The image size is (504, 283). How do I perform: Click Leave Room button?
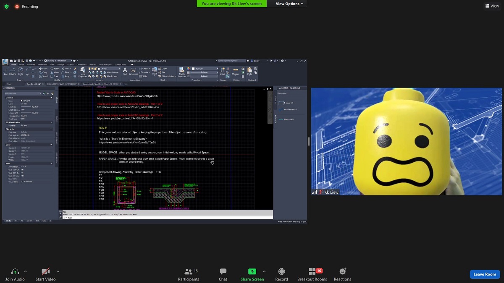[485, 274]
